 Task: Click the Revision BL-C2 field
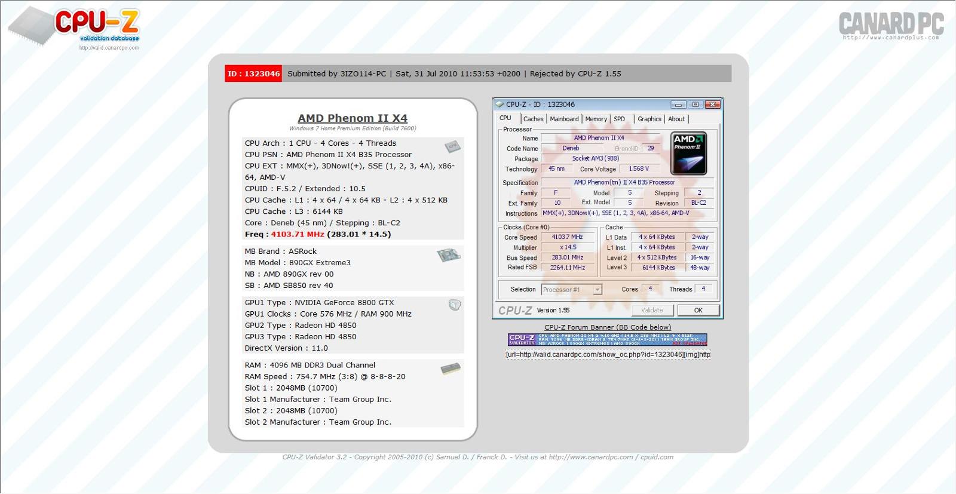click(698, 203)
